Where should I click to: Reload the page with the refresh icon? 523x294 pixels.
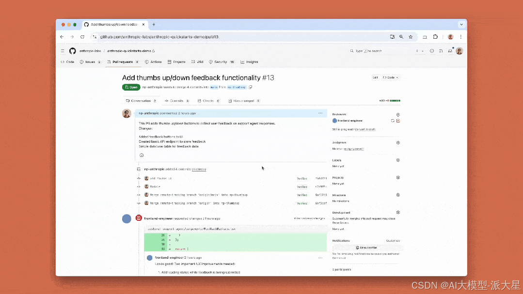click(82, 37)
